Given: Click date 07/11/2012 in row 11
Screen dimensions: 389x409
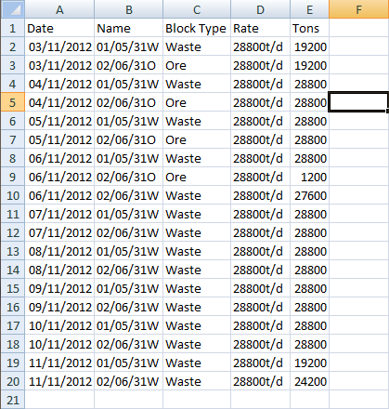Looking at the screenshot, I should [x=59, y=214].
